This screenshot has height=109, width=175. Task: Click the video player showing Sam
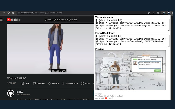(51, 49)
